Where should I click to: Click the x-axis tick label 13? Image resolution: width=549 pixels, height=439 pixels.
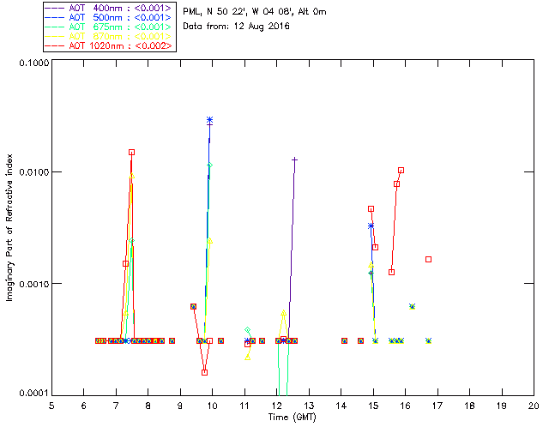[309, 406]
